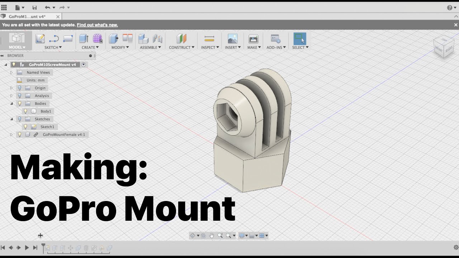The height and width of the screenshot is (258, 459).
Task: Click the ViewCube orientation cube
Action: (444, 47)
